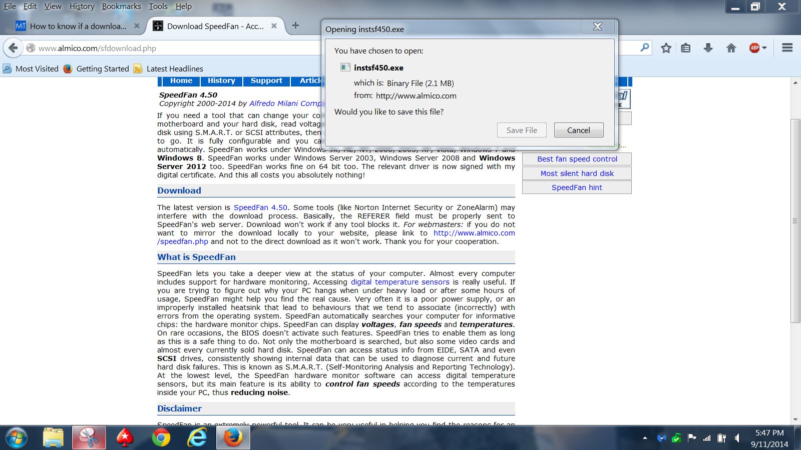Close the 'Download SpeedFan' tab
801x450 pixels.
274,26
